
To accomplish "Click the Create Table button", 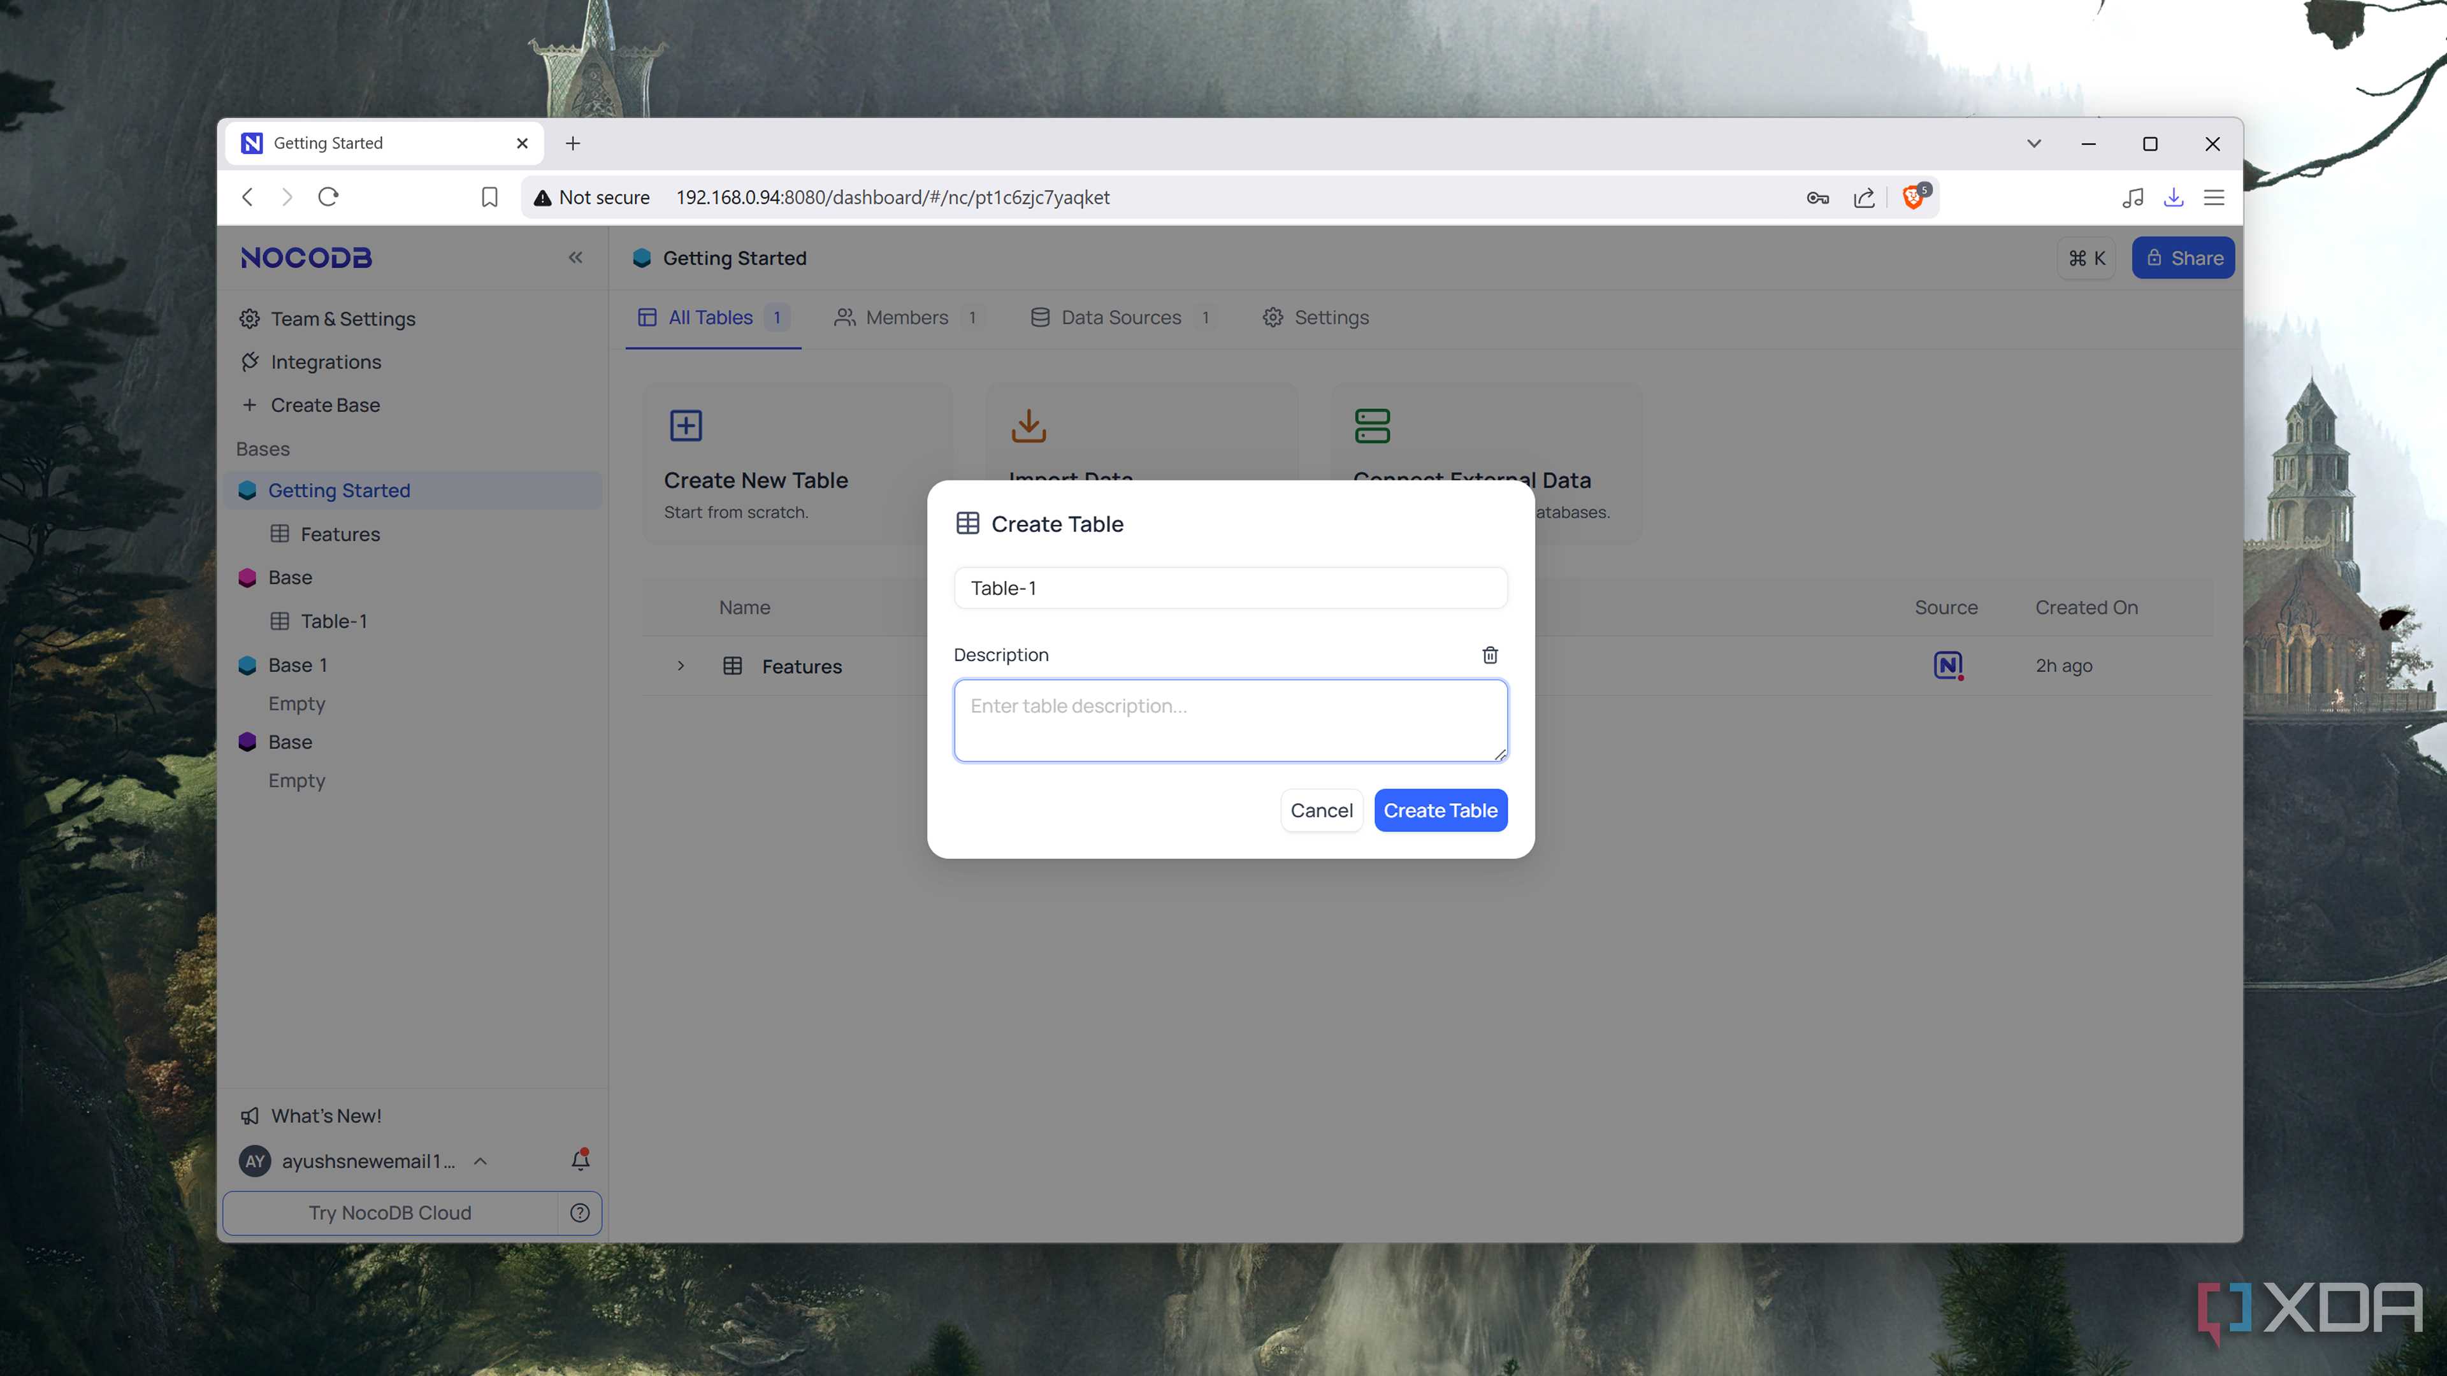I will tap(1440, 810).
